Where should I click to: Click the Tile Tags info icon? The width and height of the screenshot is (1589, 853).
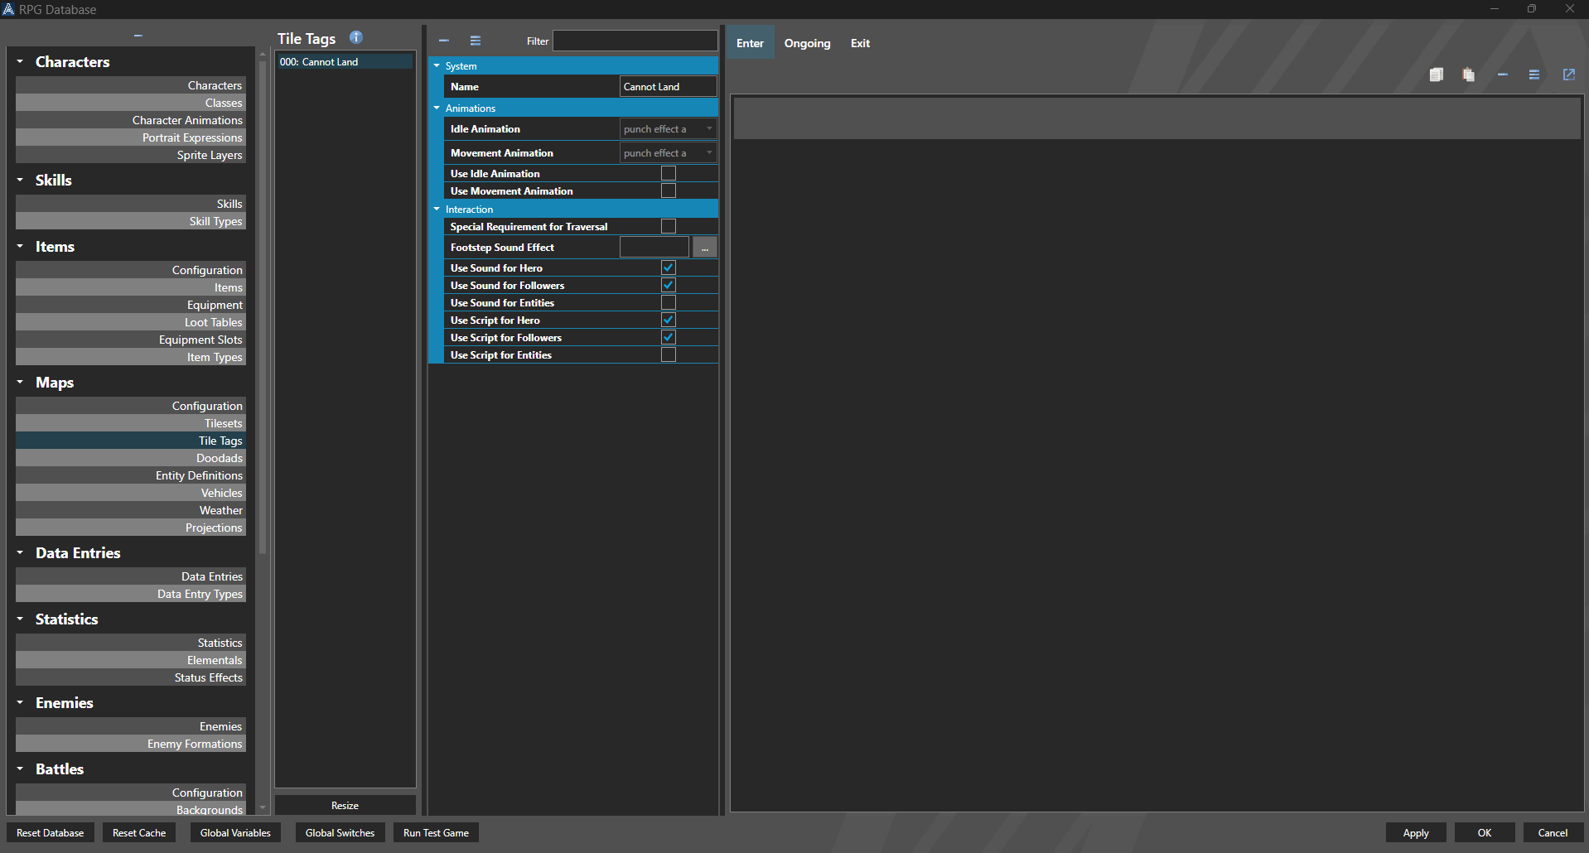tap(356, 37)
